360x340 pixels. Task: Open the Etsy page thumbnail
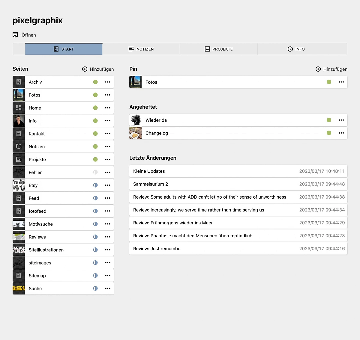(x=19, y=185)
